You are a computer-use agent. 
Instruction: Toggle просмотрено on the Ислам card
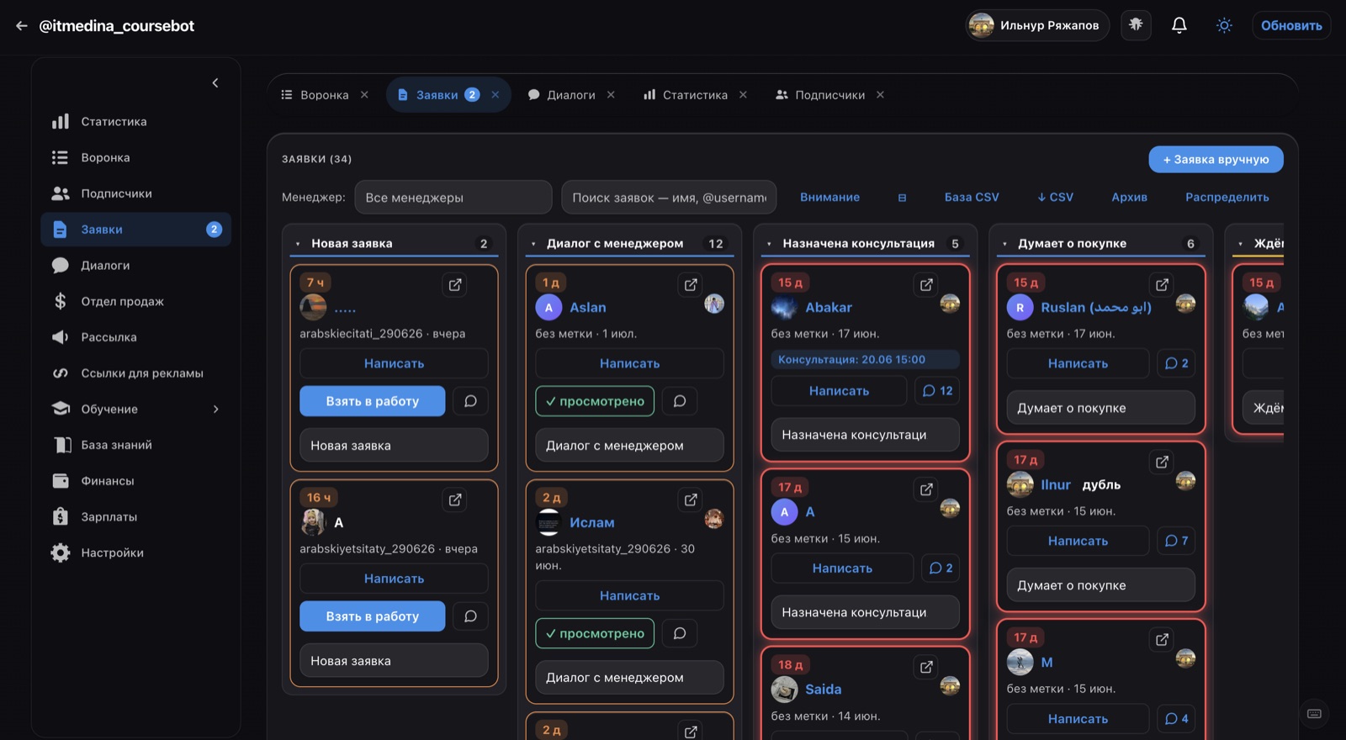595,633
